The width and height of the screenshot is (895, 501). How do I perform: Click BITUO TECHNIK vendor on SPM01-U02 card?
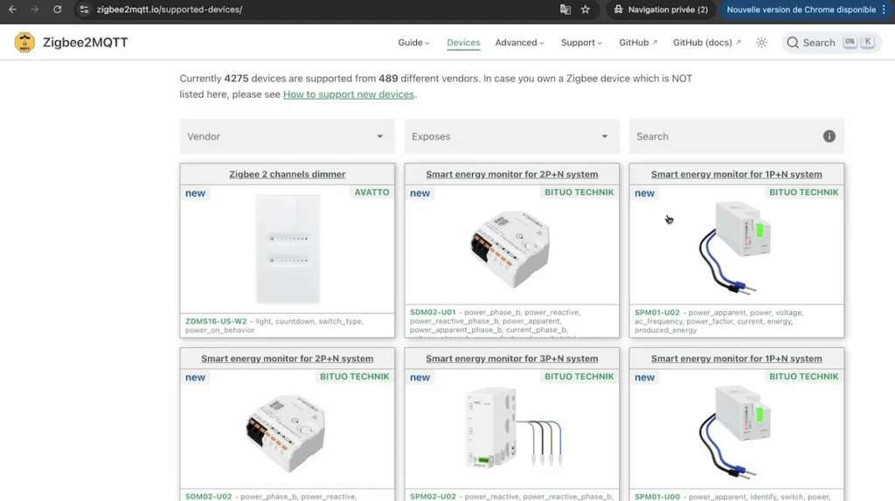[804, 192]
